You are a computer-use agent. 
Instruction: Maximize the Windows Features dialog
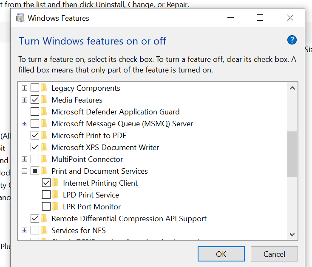click(260, 18)
